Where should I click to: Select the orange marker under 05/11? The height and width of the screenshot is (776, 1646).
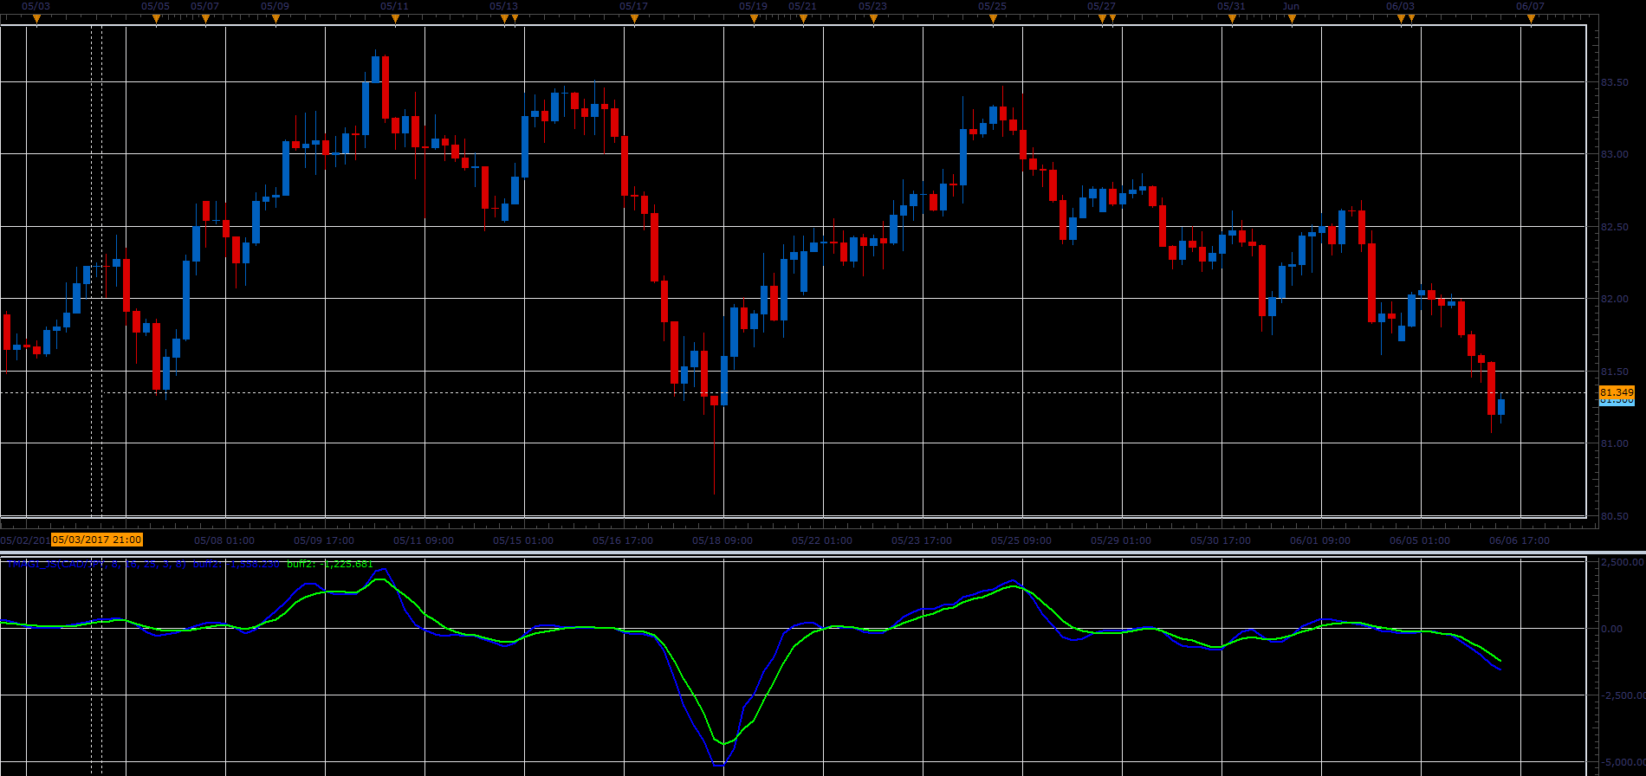point(395,19)
